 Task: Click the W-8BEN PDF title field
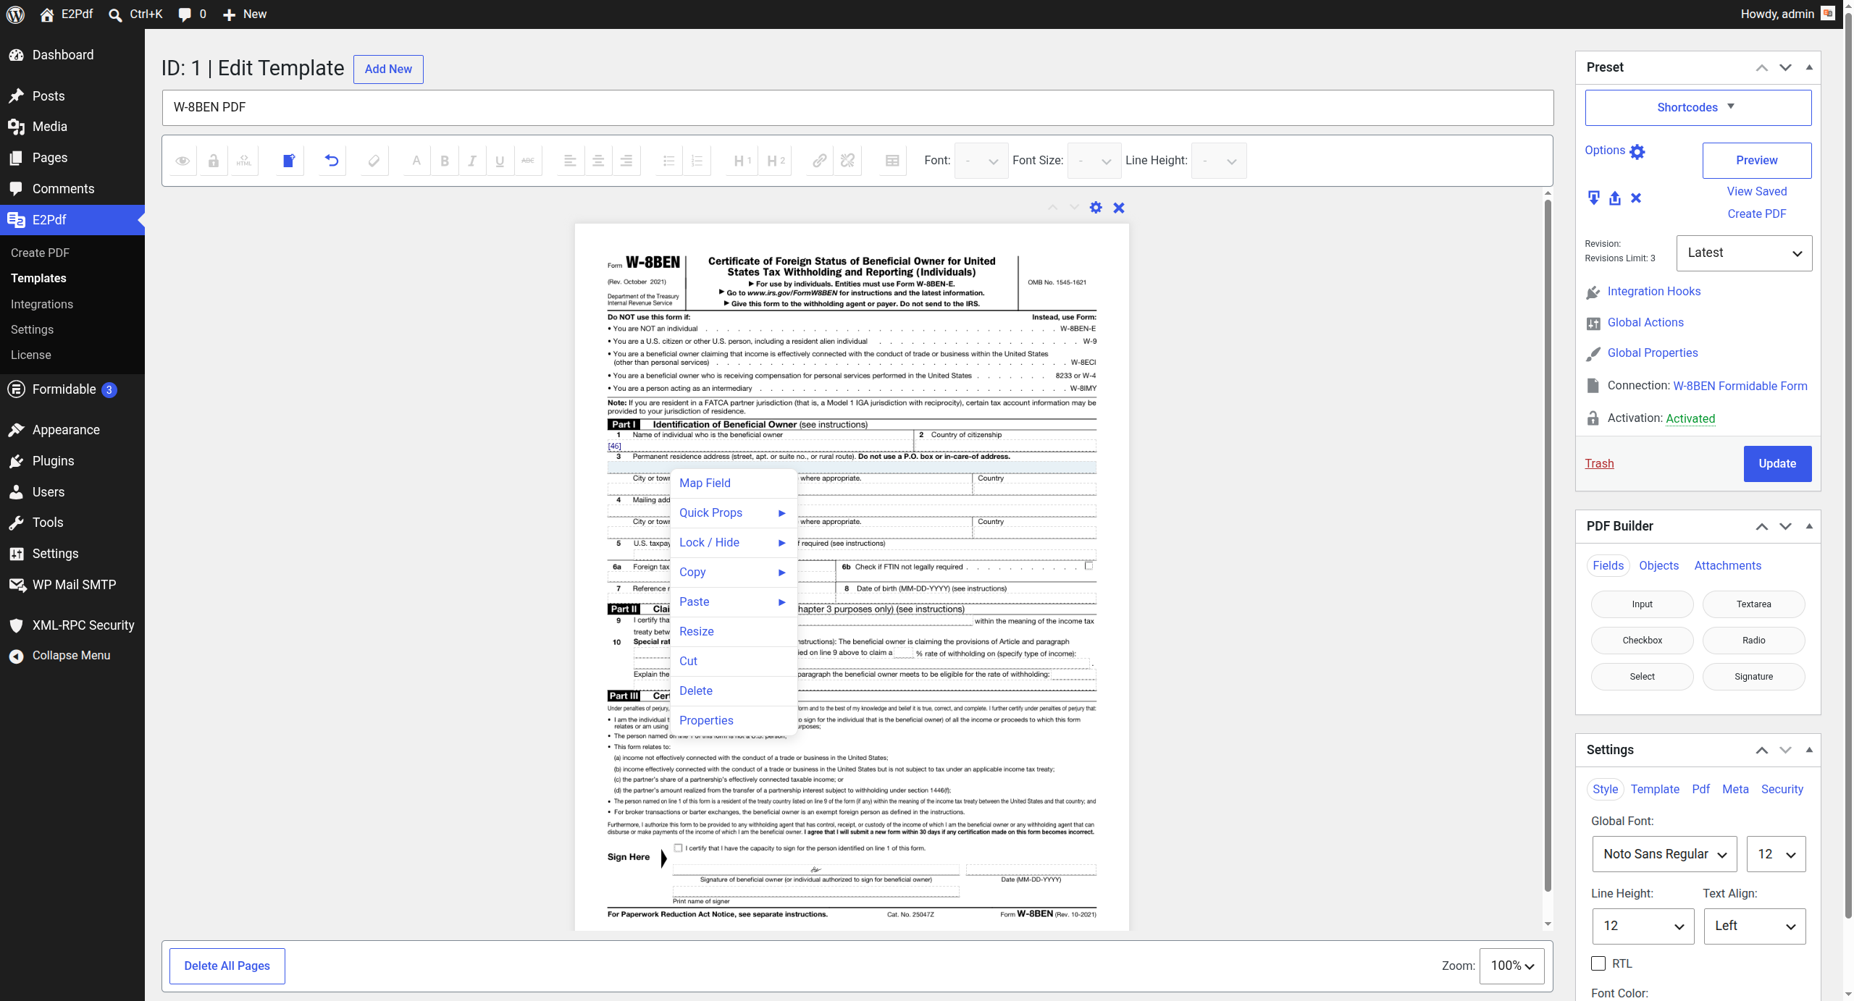tap(857, 107)
